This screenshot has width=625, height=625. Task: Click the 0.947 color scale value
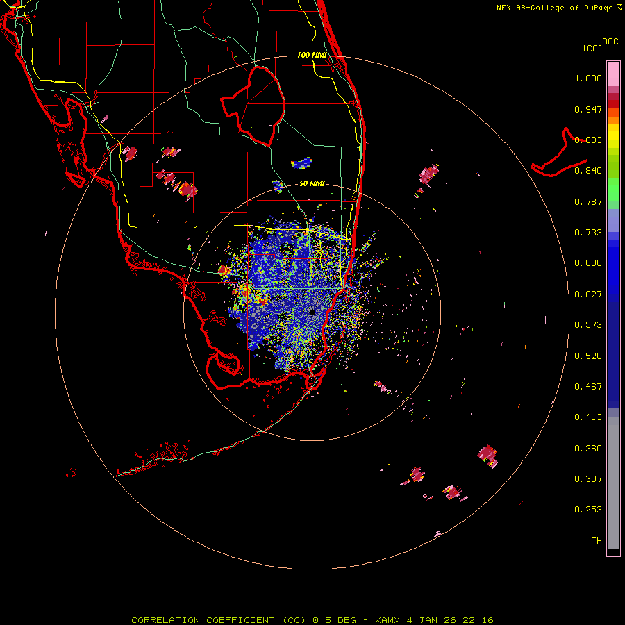pos(588,109)
